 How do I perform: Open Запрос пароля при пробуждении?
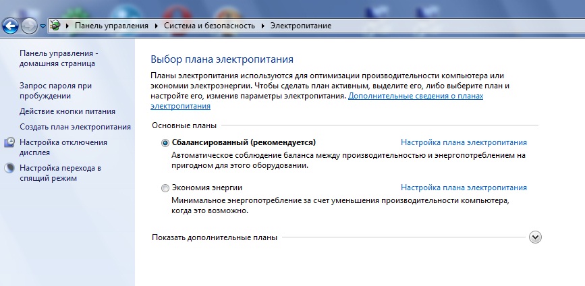point(55,91)
